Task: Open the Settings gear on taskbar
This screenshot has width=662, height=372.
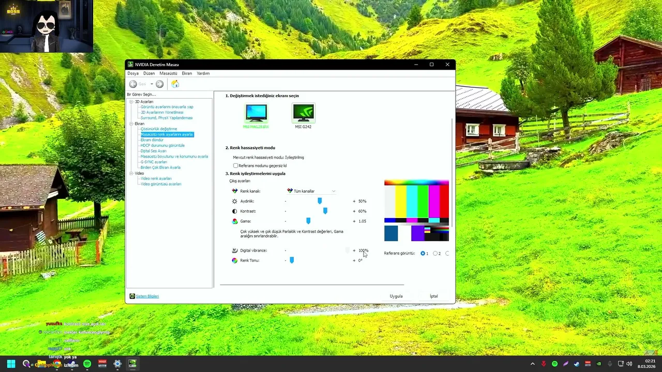Action: [x=117, y=364]
